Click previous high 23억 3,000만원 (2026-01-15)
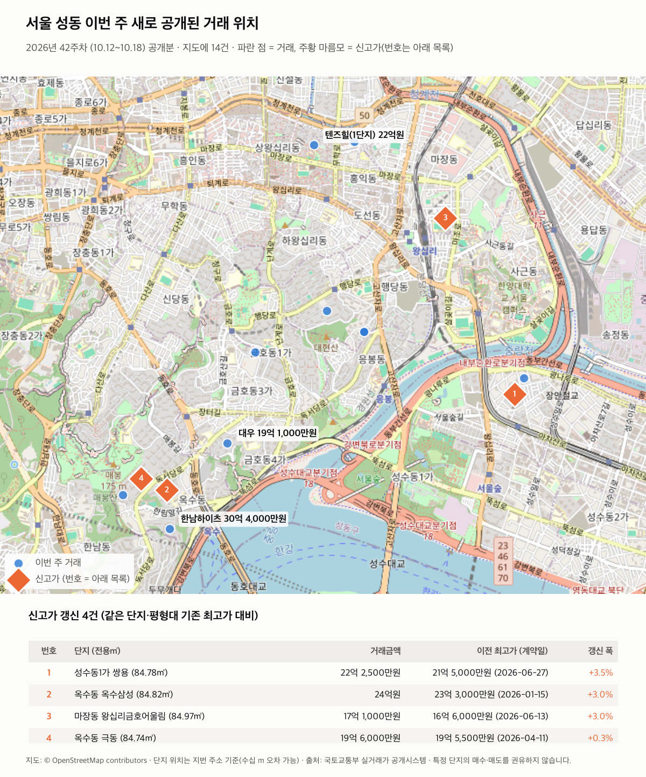The image size is (646, 777). (491, 695)
